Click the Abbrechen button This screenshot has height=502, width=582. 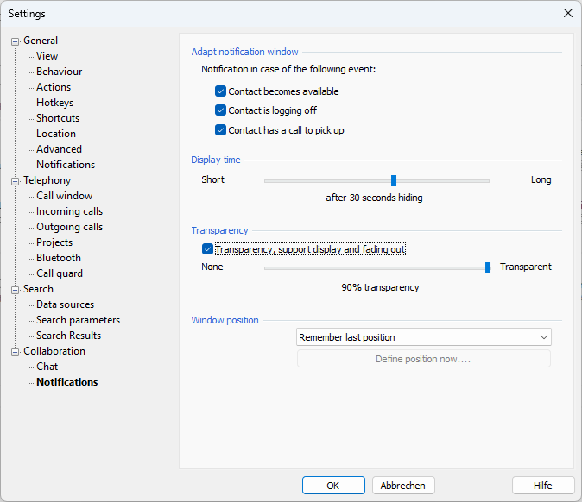pyautogui.click(x=403, y=486)
